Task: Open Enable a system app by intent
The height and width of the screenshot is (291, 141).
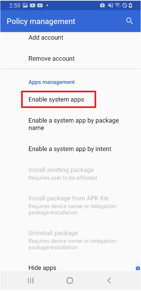Action: pyautogui.click(x=70, y=149)
